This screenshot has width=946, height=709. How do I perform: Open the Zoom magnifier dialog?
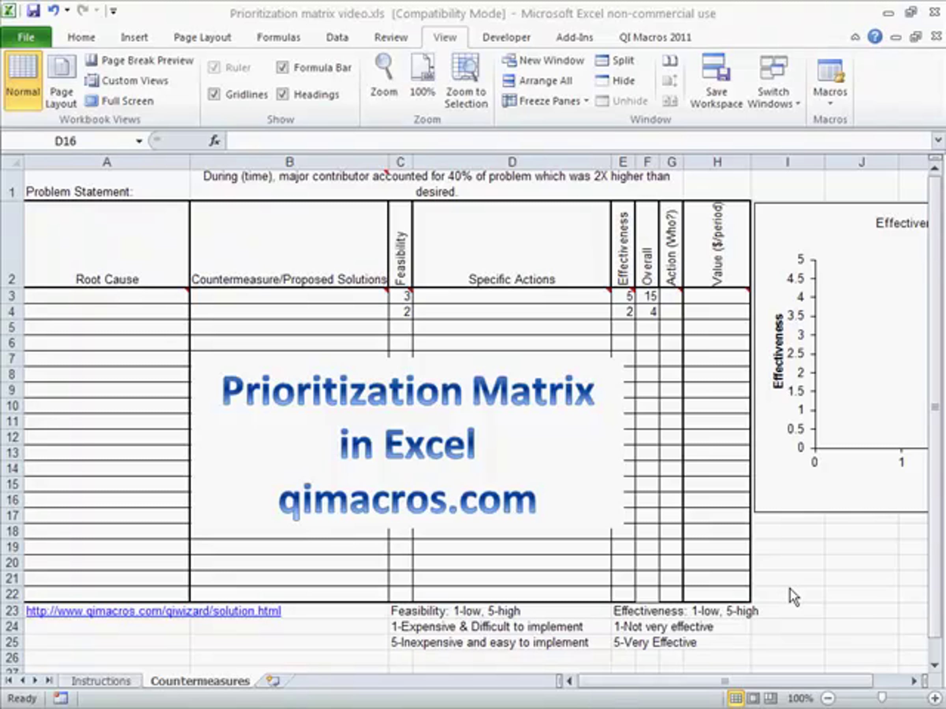(x=384, y=75)
